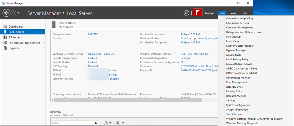Click IE Enhanced Security Configuration Off link
The image size is (294, 126).
(183, 62)
